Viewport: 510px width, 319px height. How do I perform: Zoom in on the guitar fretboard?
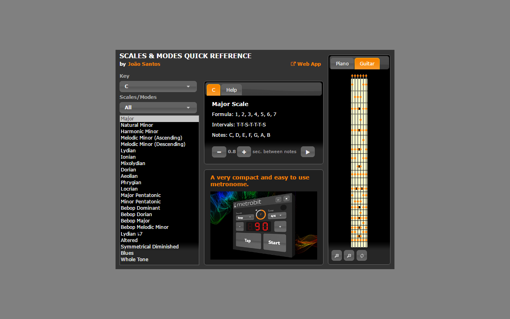click(x=337, y=255)
